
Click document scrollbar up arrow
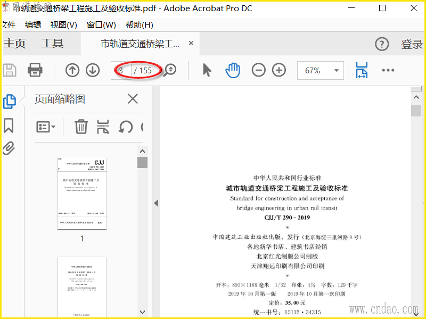point(416,97)
